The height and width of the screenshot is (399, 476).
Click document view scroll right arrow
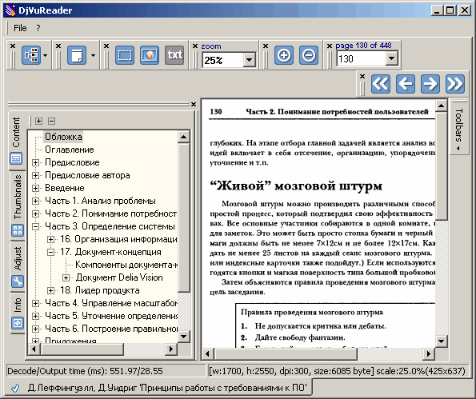[x=429, y=353]
